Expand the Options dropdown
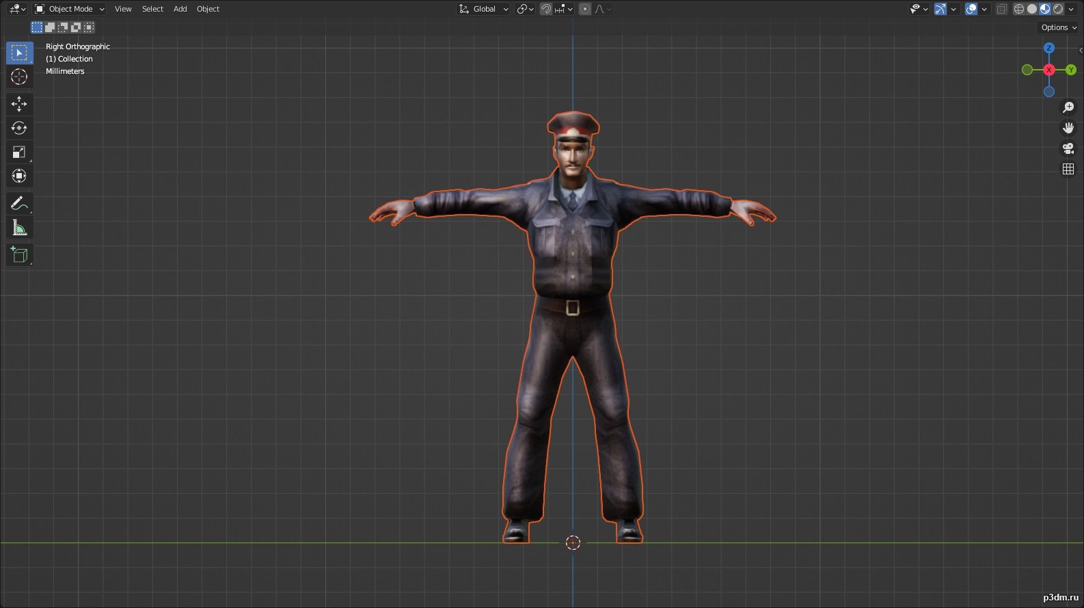 pyautogui.click(x=1058, y=27)
